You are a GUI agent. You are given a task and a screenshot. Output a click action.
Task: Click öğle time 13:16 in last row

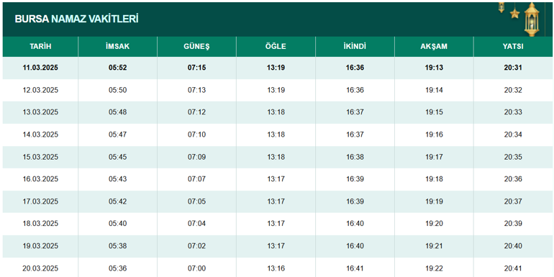pyautogui.click(x=276, y=268)
